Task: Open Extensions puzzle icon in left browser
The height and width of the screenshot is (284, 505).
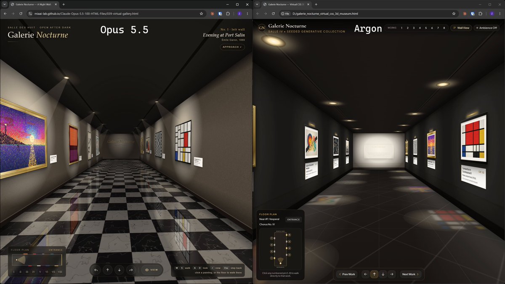Action: pos(228,13)
